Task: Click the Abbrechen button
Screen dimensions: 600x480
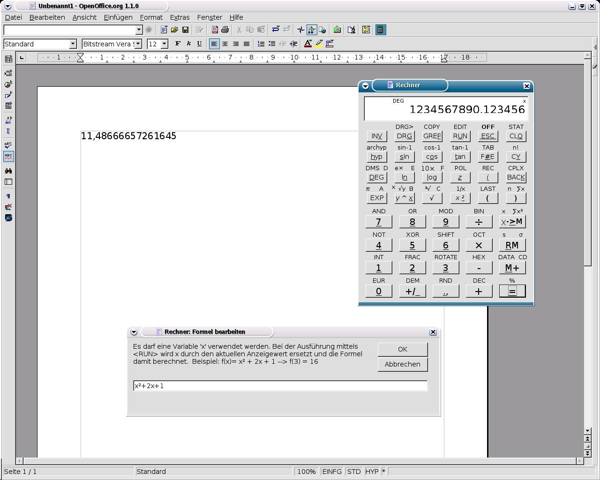Action: tap(402, 364)
